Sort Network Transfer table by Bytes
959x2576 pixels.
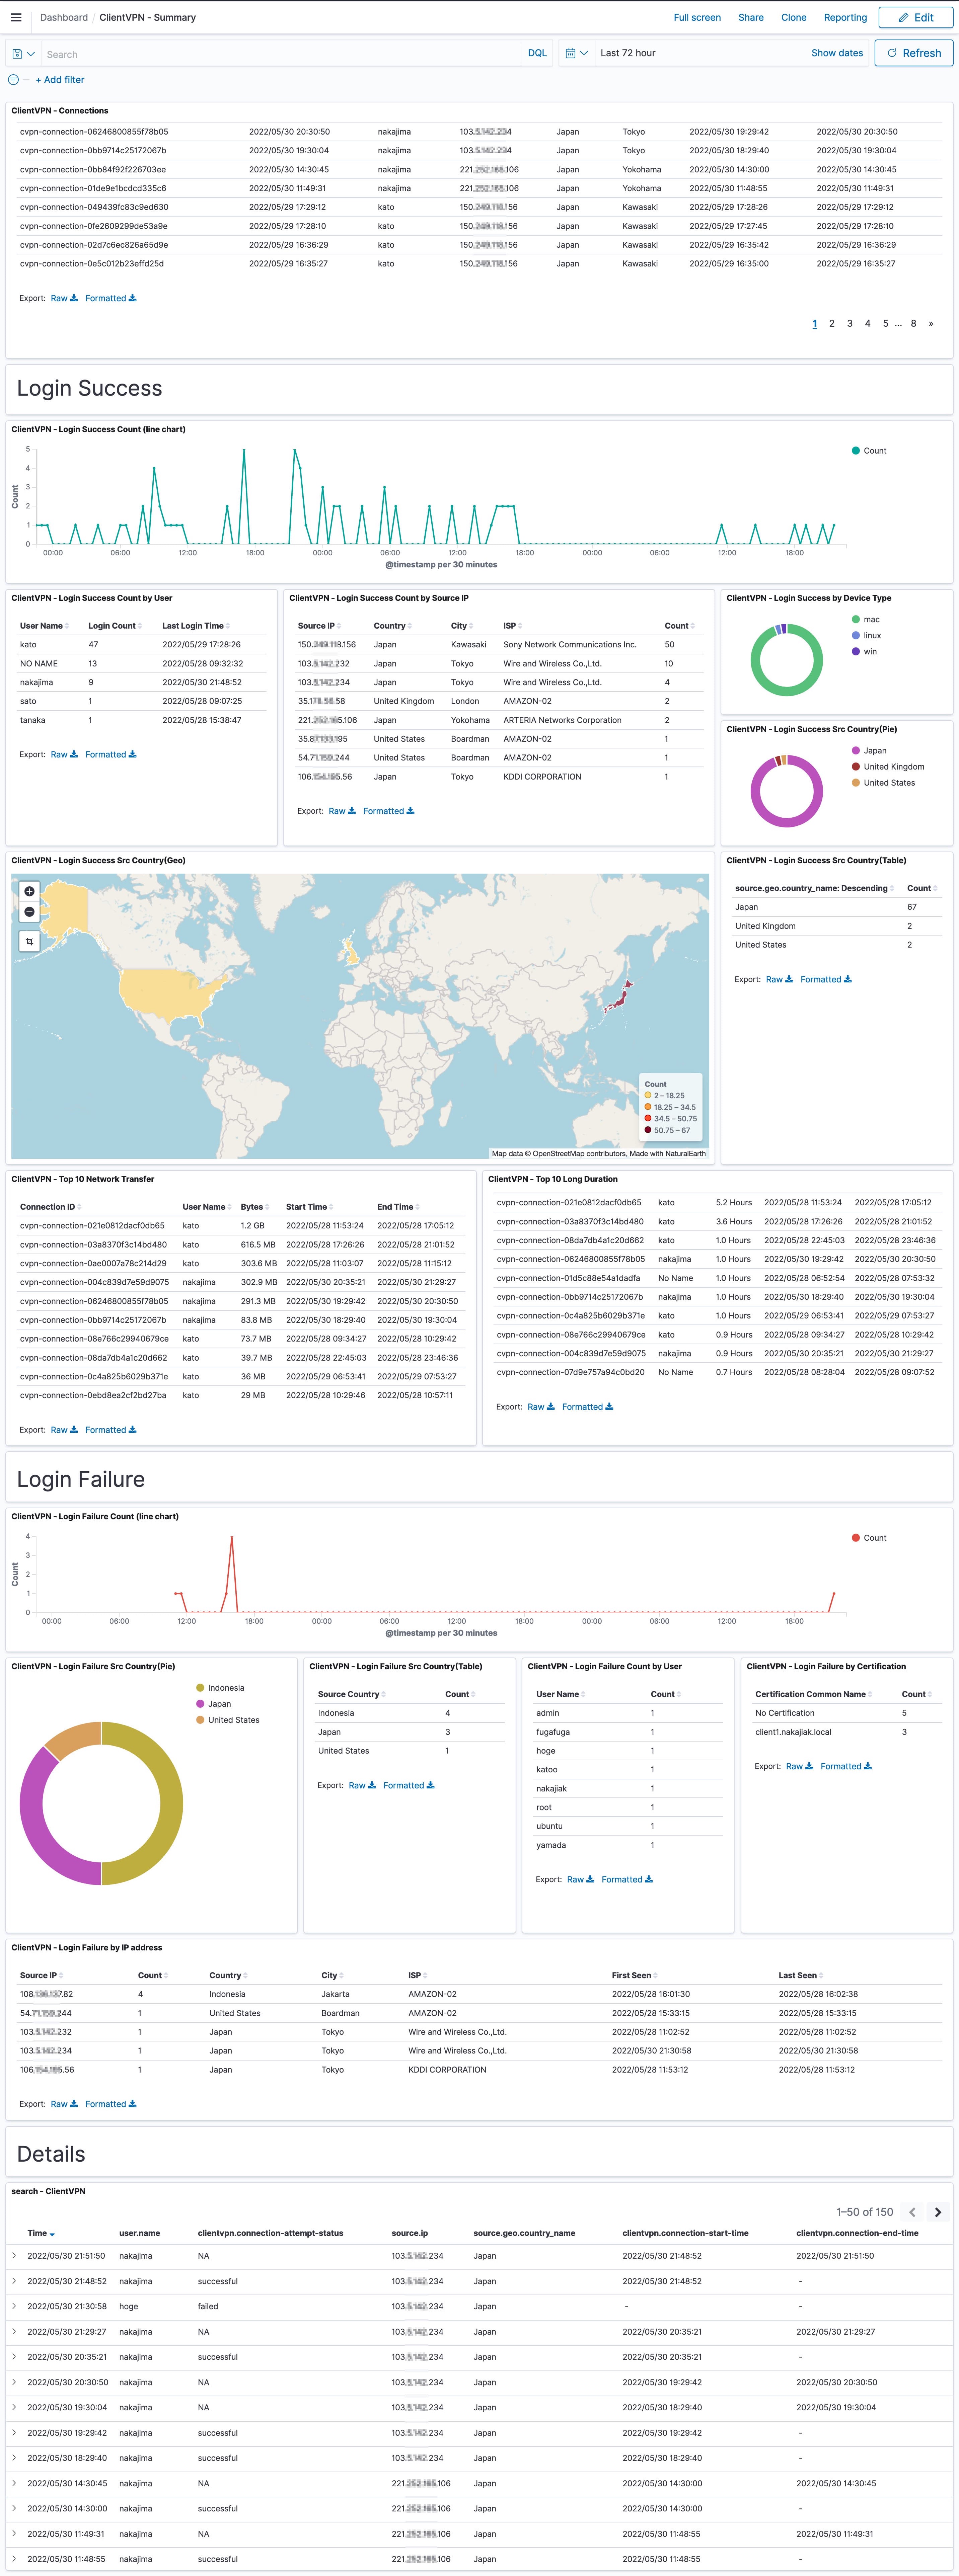pyautogui.click(x=255, y=1207)
